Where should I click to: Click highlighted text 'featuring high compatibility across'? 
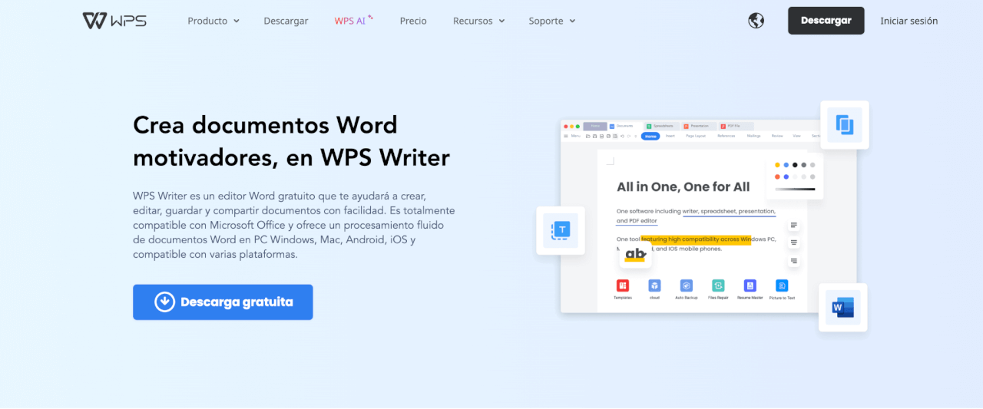point(690,239)
